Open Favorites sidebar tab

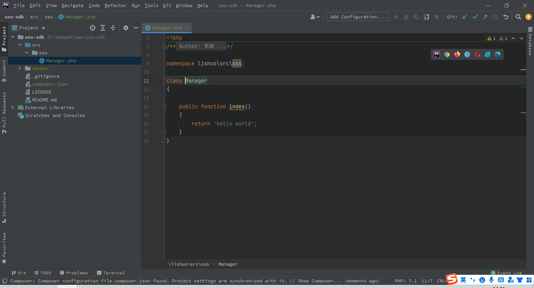pyautogui.click(x=4, y=248)
